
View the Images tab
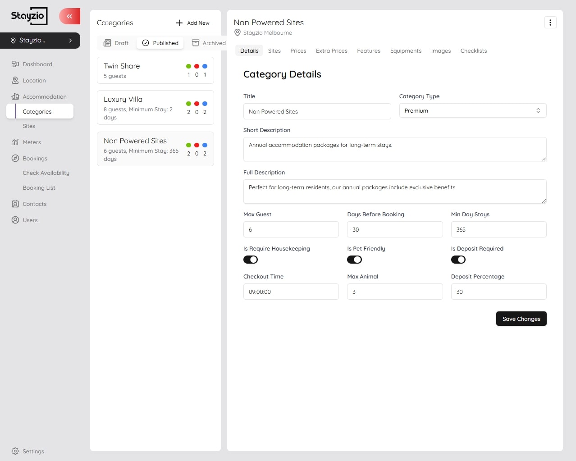click(x=441, y=50)
